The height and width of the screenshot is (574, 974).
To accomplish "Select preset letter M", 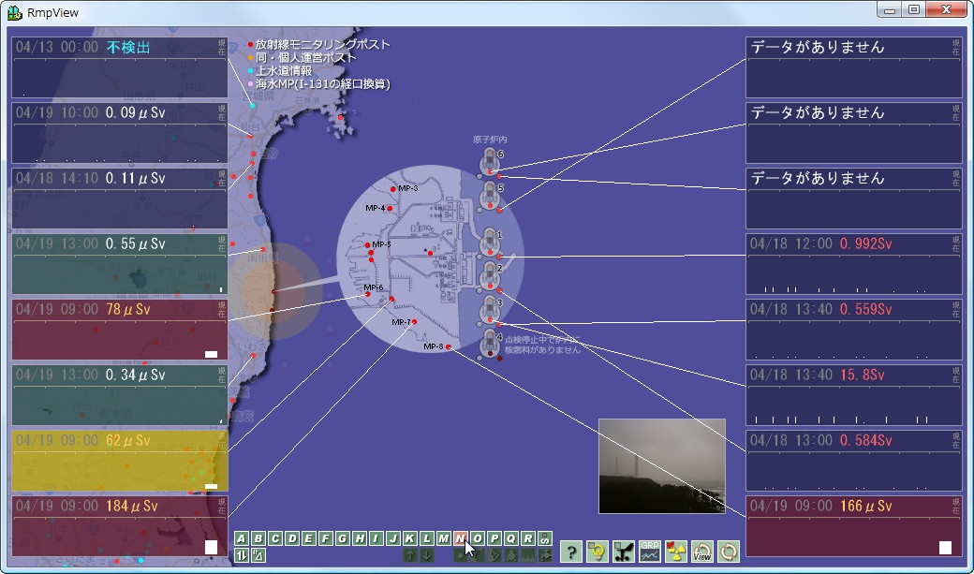I will [444, 538].
